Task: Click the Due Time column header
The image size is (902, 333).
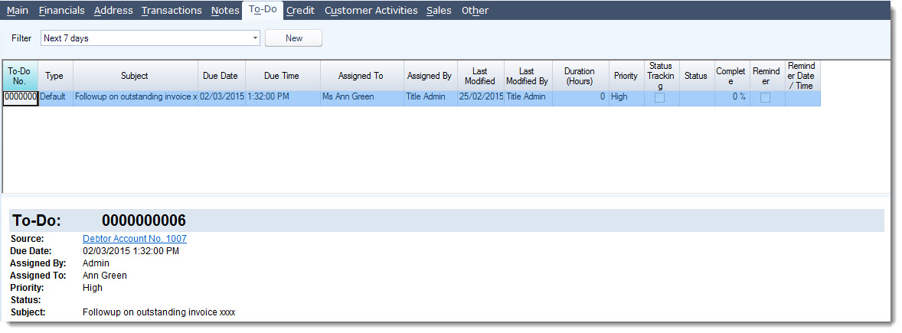Action: coord(282,75)
